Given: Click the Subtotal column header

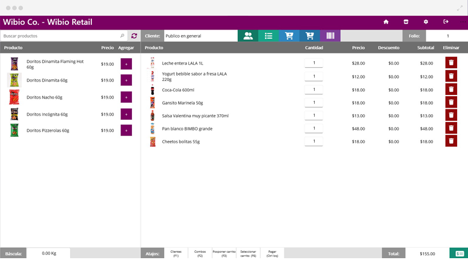Looking at the screenshot, I should [x=426, y=48].
